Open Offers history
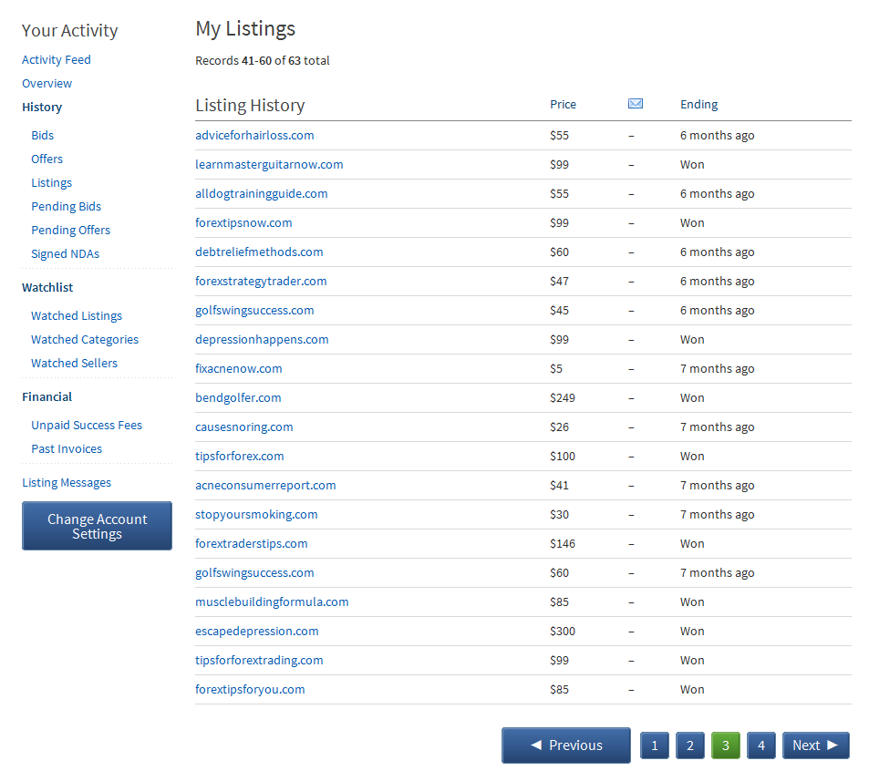Viewport: 869px width, 771px height. click(47, 159)
